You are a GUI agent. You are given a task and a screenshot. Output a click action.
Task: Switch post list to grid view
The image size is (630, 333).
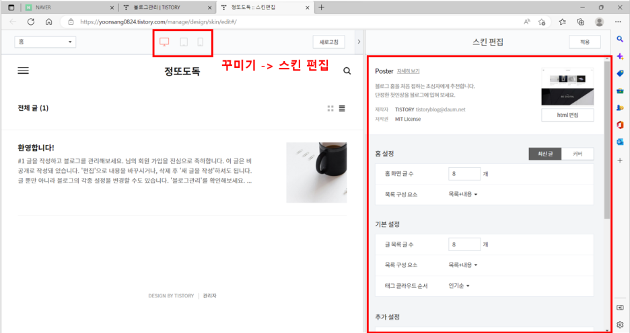click(330, 108)
